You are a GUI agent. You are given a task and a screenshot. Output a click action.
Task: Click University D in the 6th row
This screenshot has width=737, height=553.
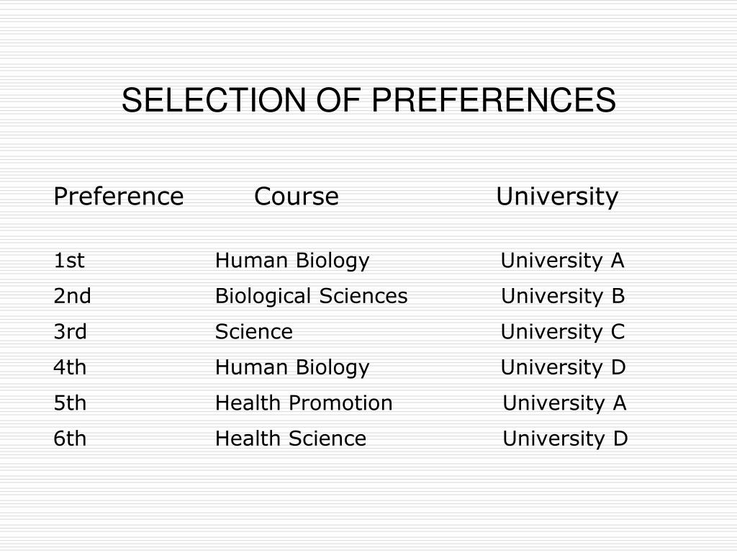point(566,440)
